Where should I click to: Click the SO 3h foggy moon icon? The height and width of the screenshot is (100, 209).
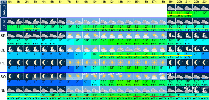36,76
